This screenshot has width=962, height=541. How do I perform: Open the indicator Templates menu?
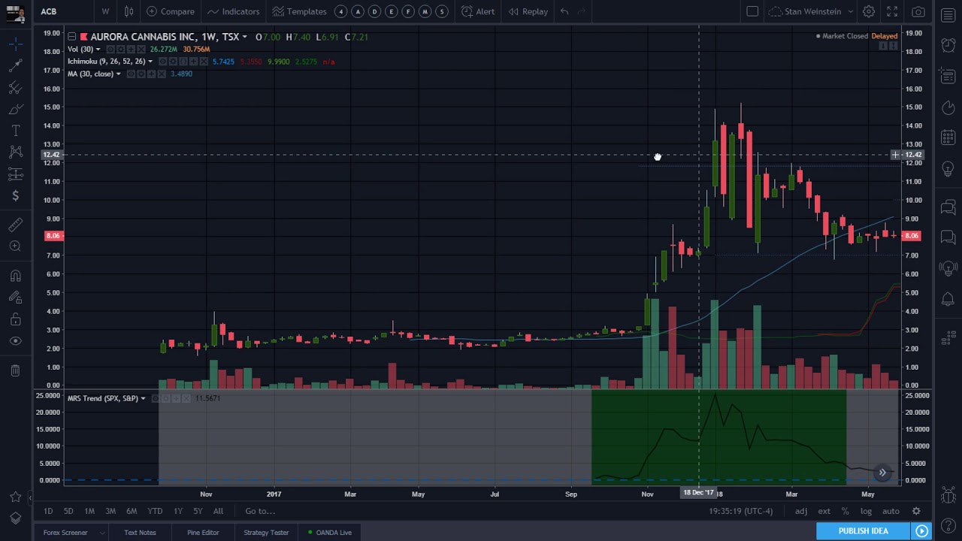pyautogui.click(x=300, y=11)
